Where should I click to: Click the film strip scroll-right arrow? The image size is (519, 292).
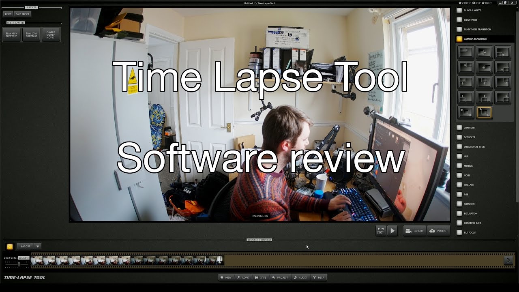point(508,260)
